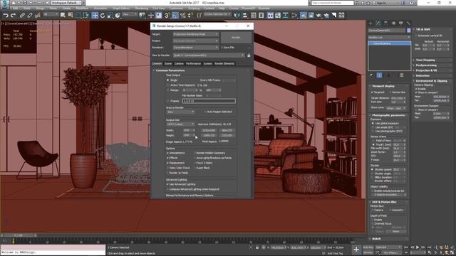
Task: Click the Width value field
Action: (x=187, y=130)
